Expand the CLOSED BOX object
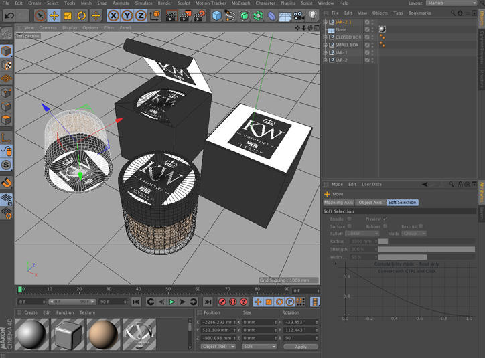The image size is (485, 358). [x=325, y=37]
